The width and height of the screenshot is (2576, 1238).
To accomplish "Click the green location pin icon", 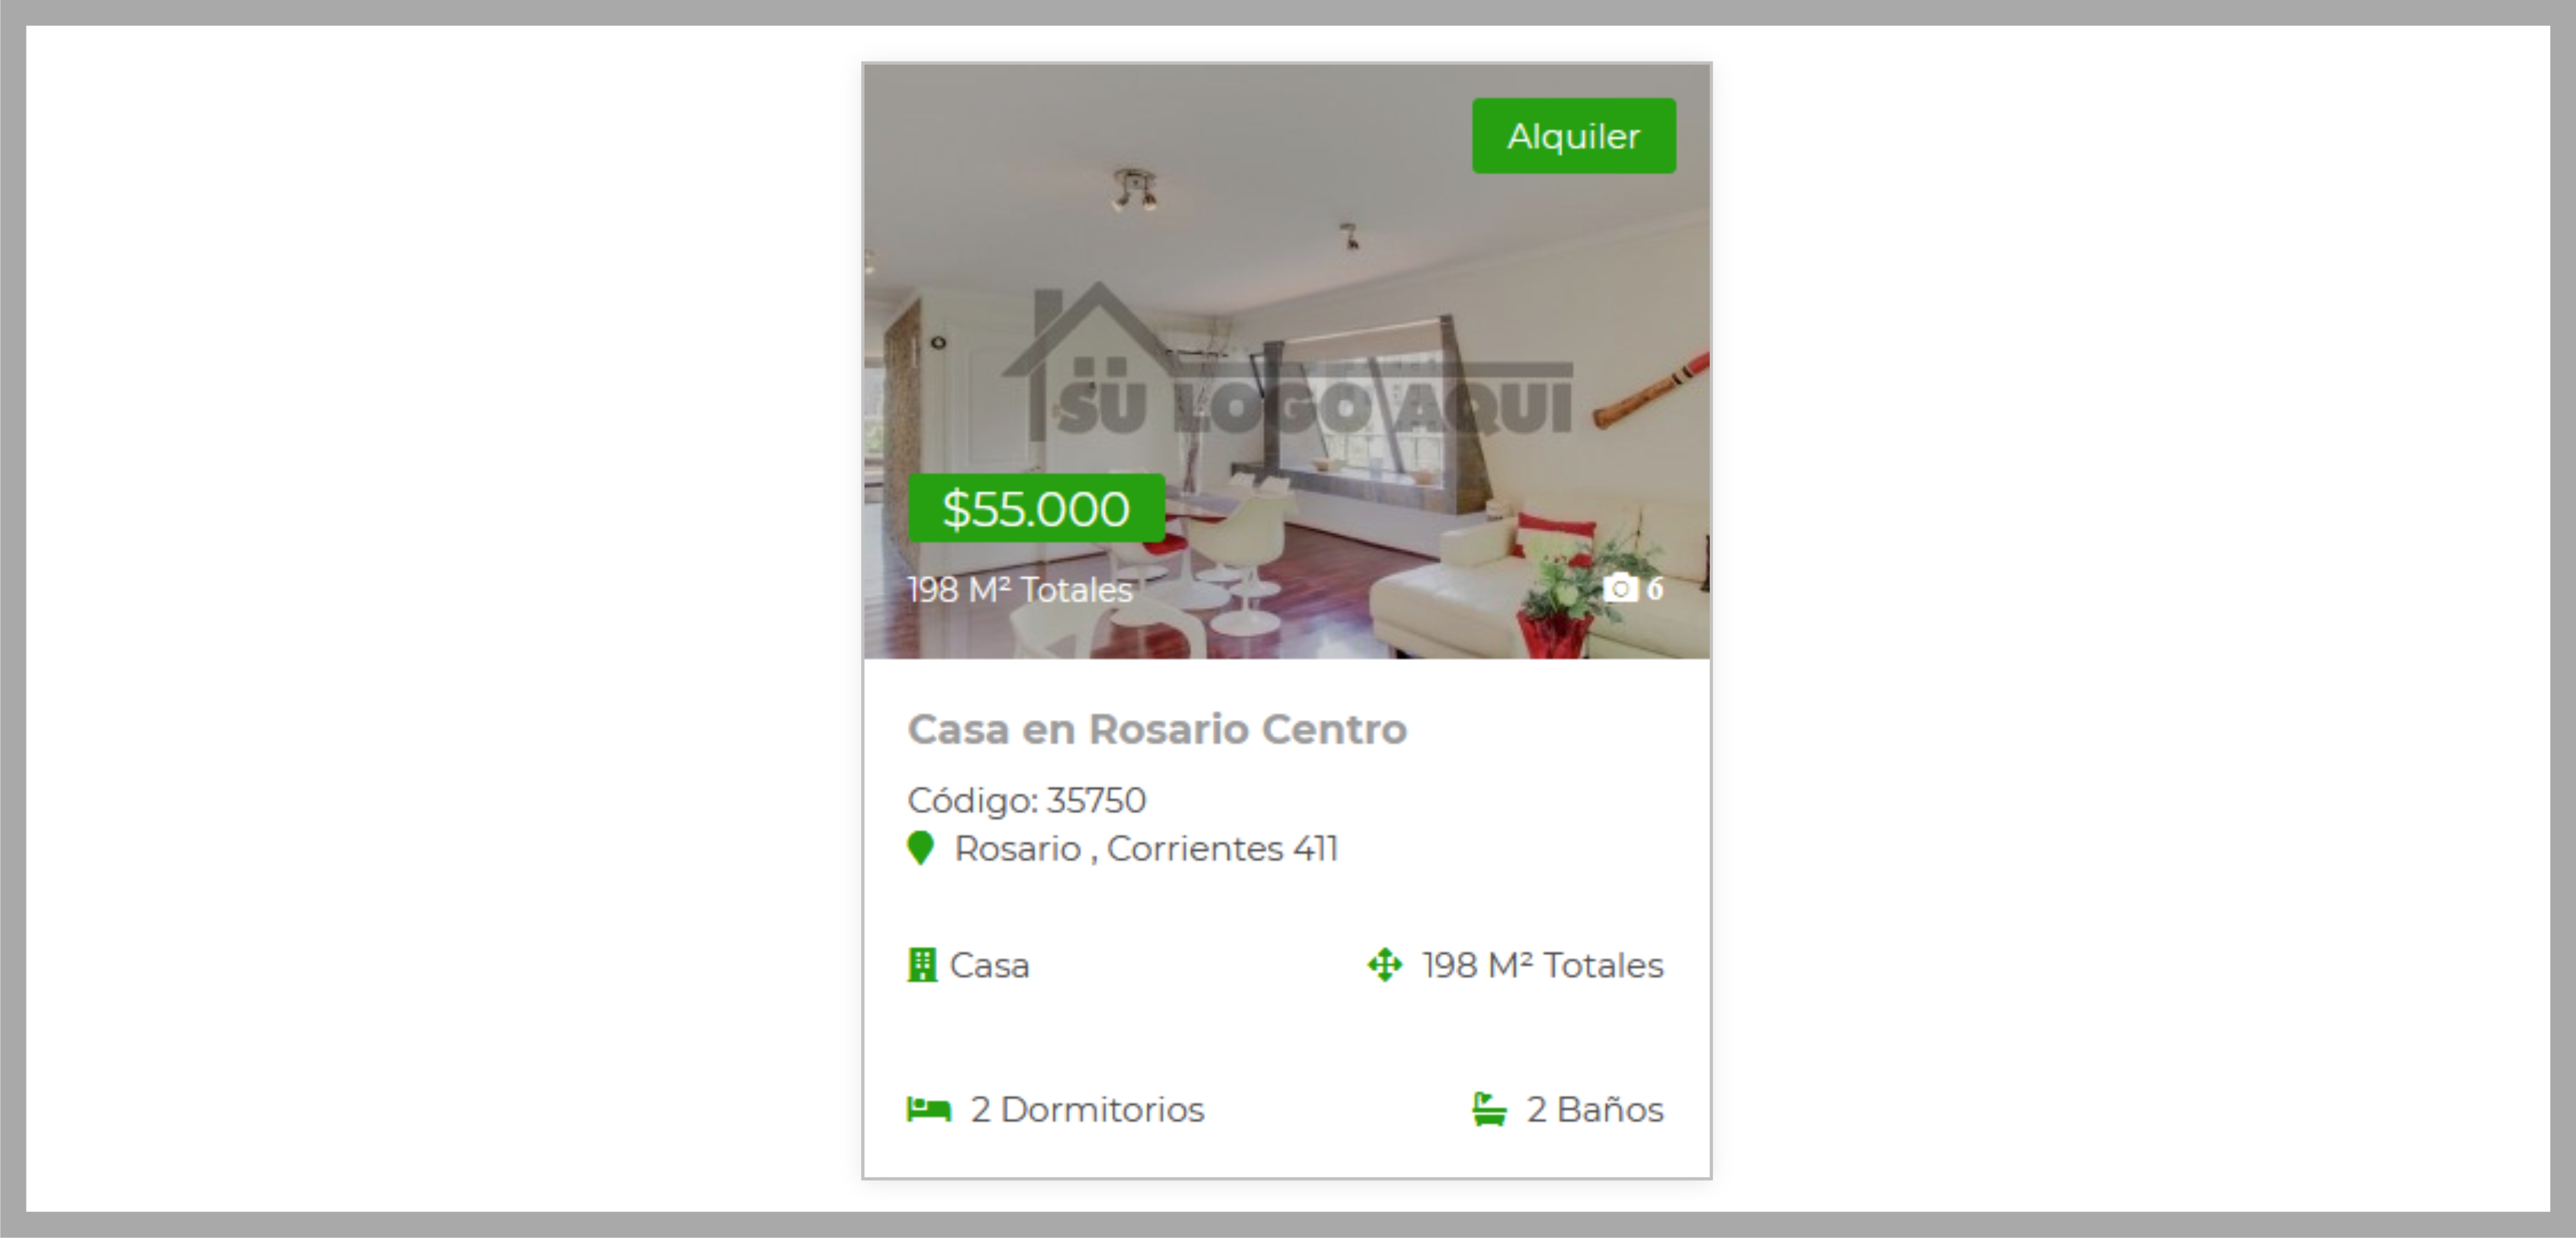I will click(920, 848).
